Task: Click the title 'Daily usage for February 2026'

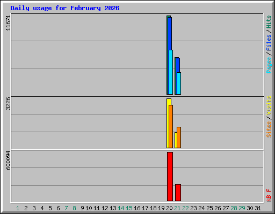Action: coord(65,8)
